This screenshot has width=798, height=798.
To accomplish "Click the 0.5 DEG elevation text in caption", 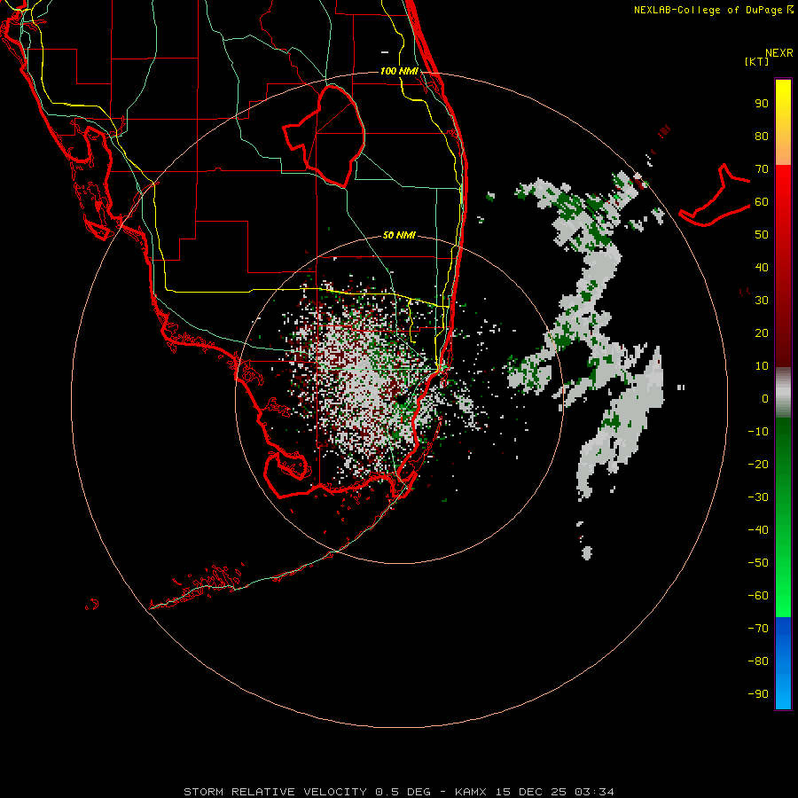I will click(x=403, y=792).
